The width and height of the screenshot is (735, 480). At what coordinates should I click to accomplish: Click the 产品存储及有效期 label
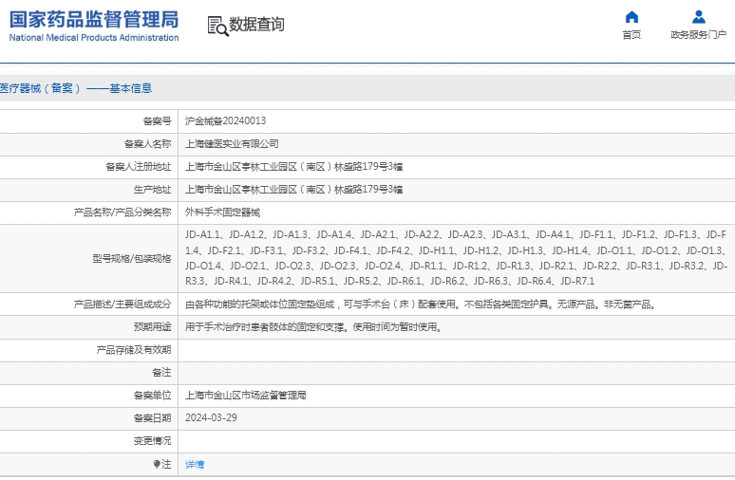(134, 350)
